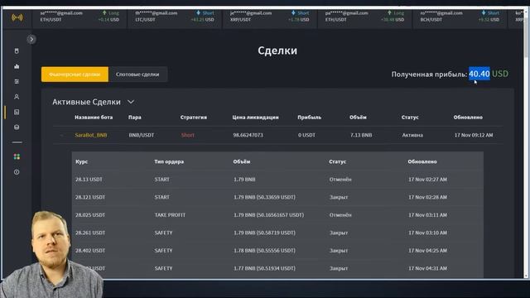Click the 28.025 USDT order price
The height and width of the screenshot is (298, 530).
(x=90, y=215)
